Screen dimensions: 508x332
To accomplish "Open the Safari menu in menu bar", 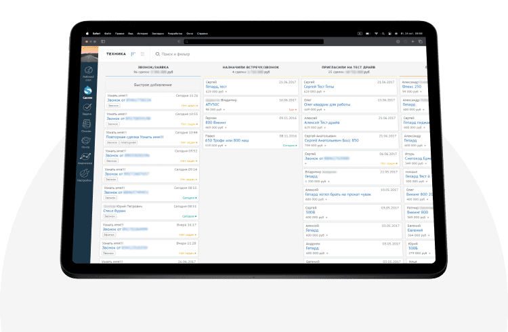I will click(97, 33).
